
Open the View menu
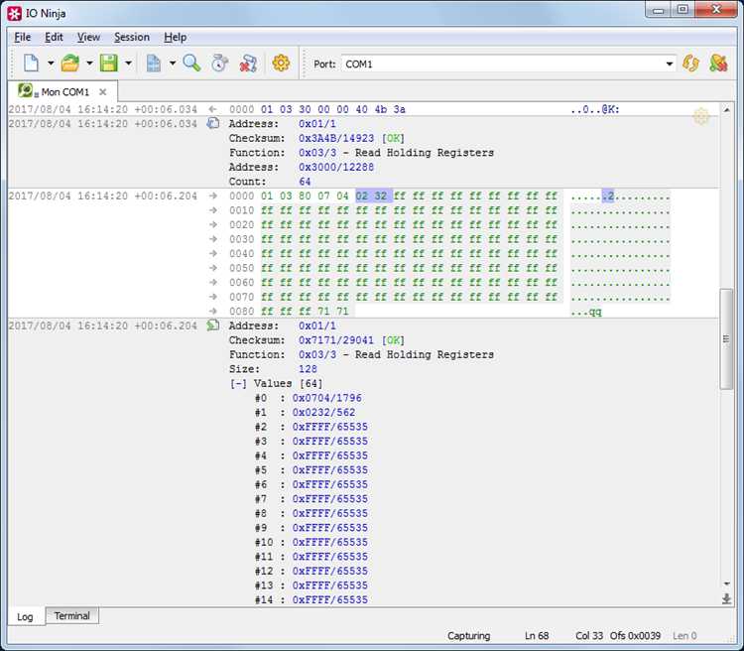point(88,37)
